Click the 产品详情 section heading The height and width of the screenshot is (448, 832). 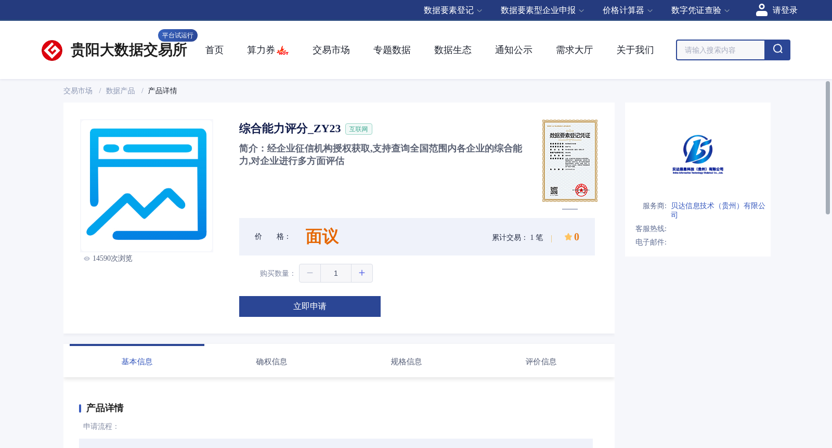tap(105, 408)
